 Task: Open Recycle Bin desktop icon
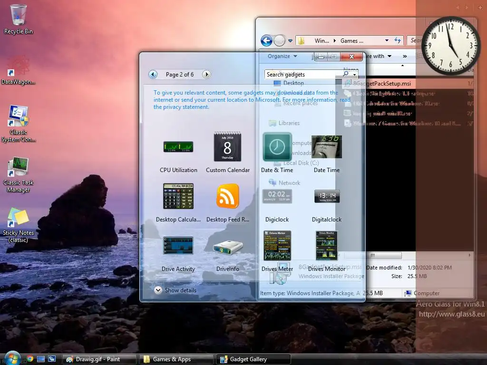coord(19,19)
